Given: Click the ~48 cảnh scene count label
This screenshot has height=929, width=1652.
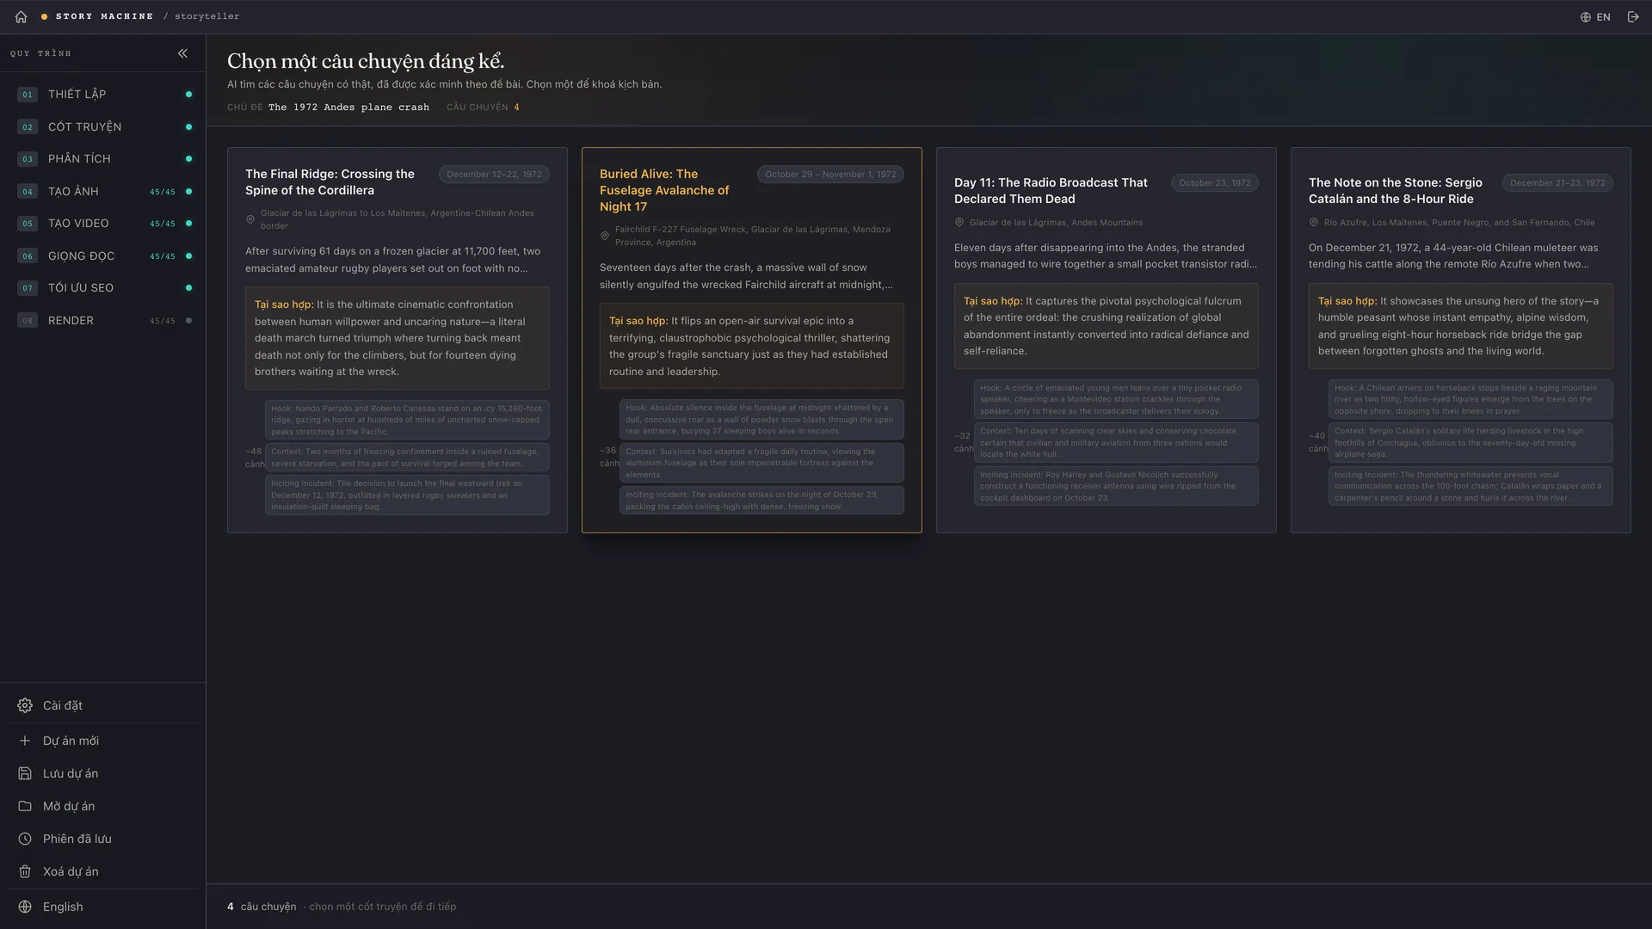Looking at the screenshot, I should coord(255,458).
